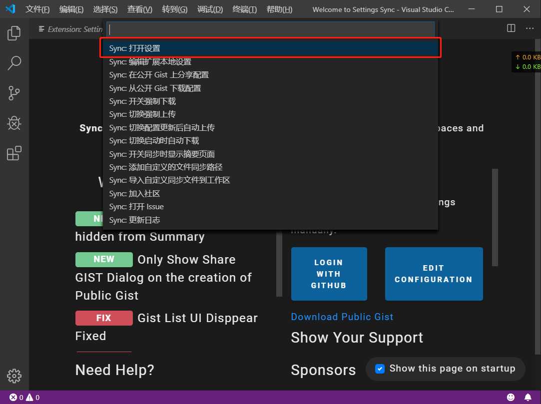Select Sync: 切换强制上传 command
541x404 pixels.
(271, 114)
